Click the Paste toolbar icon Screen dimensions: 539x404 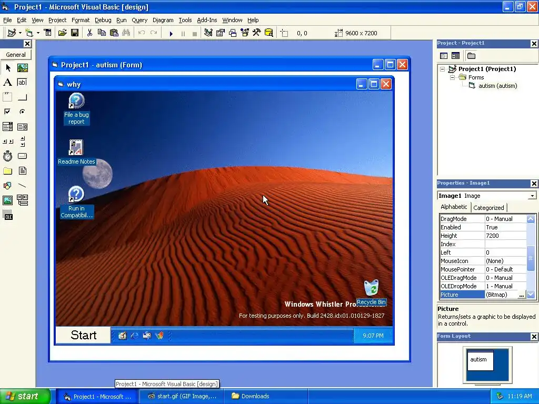point(114,33)
